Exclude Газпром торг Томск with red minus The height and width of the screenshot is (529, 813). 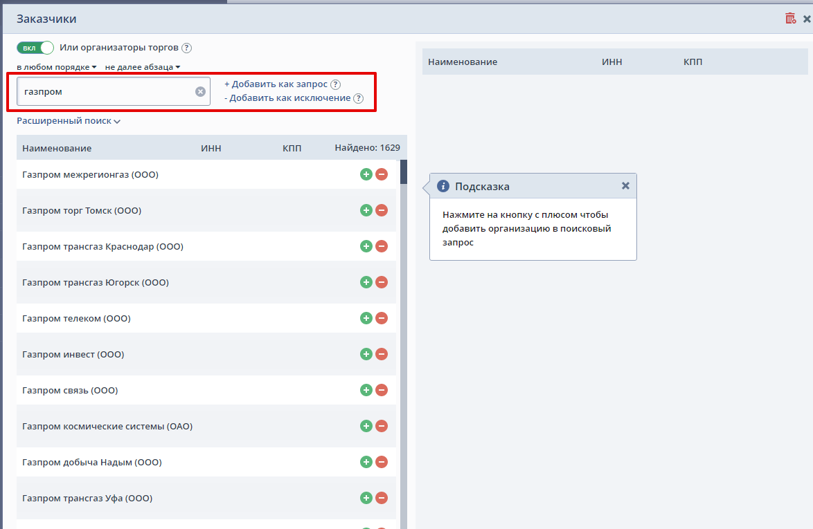coord(382,210)
